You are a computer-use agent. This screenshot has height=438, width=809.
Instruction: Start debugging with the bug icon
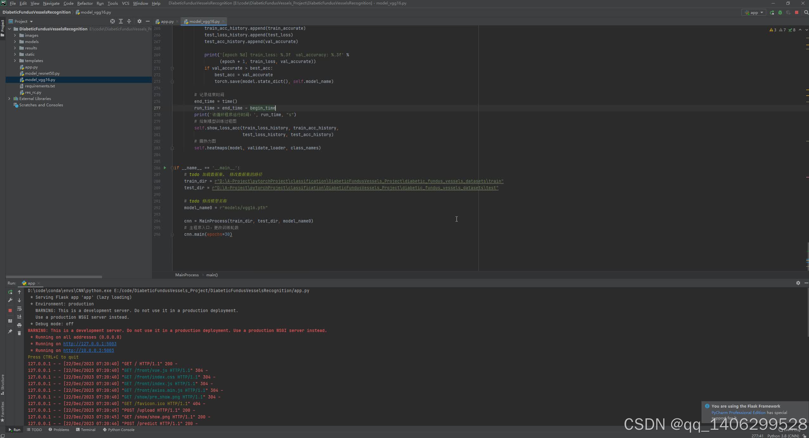coord(780,12)
